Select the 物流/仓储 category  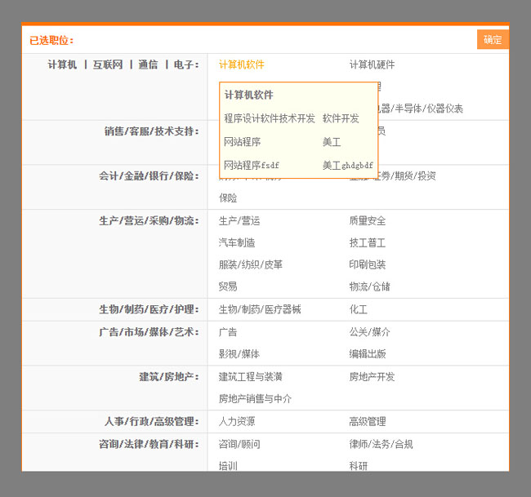click(369, 287)
